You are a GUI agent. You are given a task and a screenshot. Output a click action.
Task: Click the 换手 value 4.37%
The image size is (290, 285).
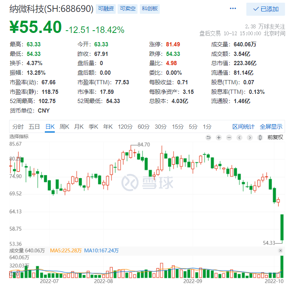click(x=34, y=63)
